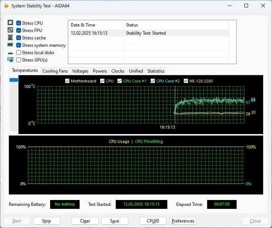Viewport: 272px width, 228px height.
Task: Close window using title bar X
Action: (x=263, y=6)
